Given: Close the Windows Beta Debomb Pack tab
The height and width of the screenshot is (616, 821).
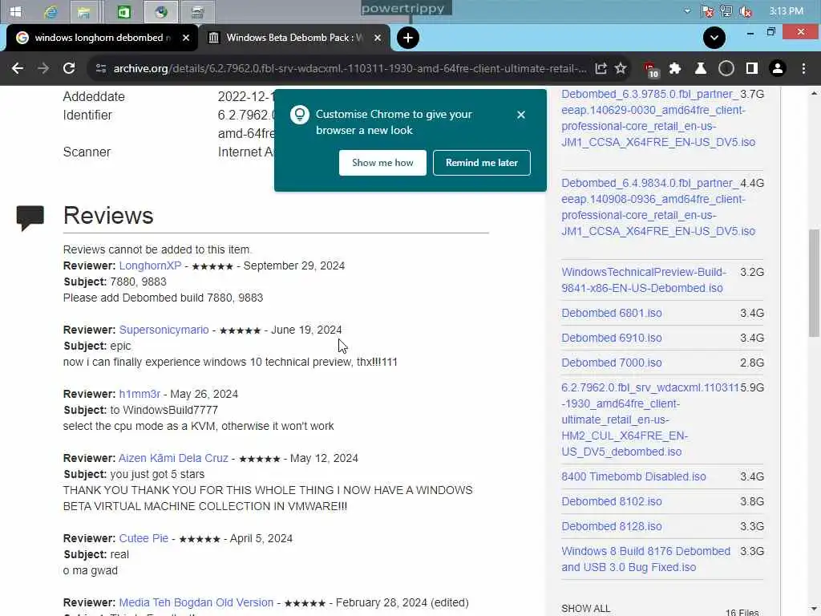Looking at the screenshot, I should tap(378, 38).
